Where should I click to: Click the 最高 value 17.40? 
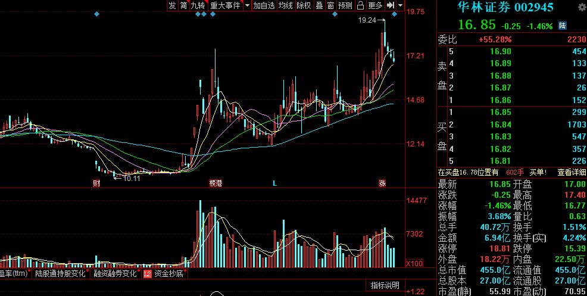point(576,195)
